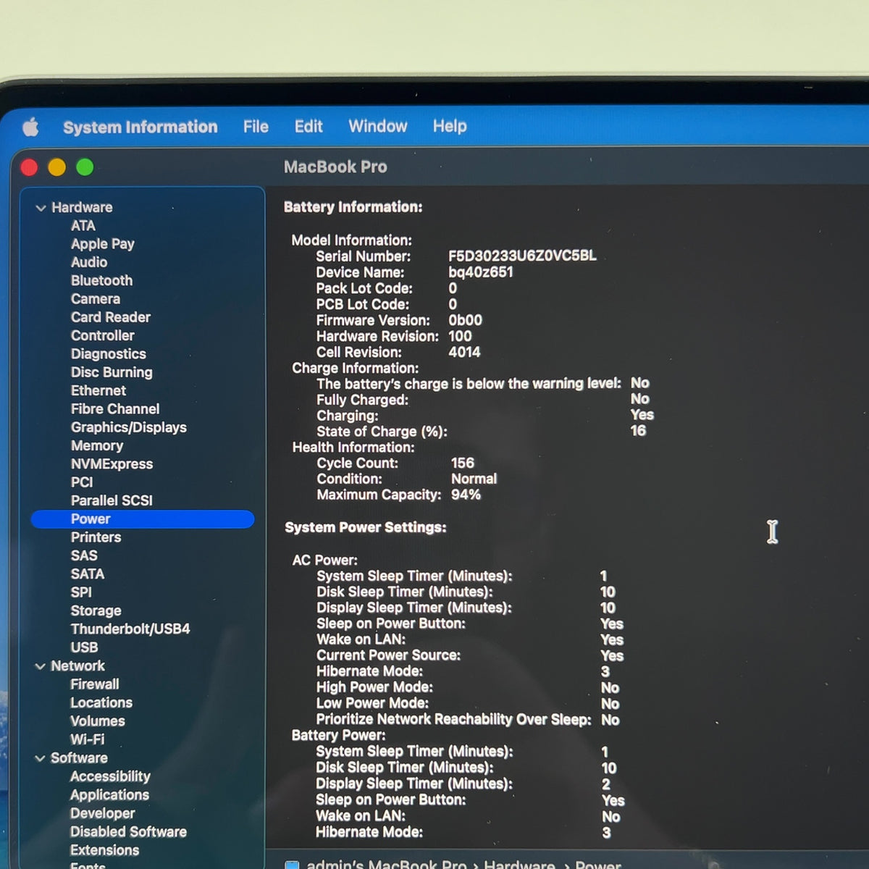869x869 pixels.
Task: Select Applications under Software
Action: pyautogui.click(x=109, y=795)
